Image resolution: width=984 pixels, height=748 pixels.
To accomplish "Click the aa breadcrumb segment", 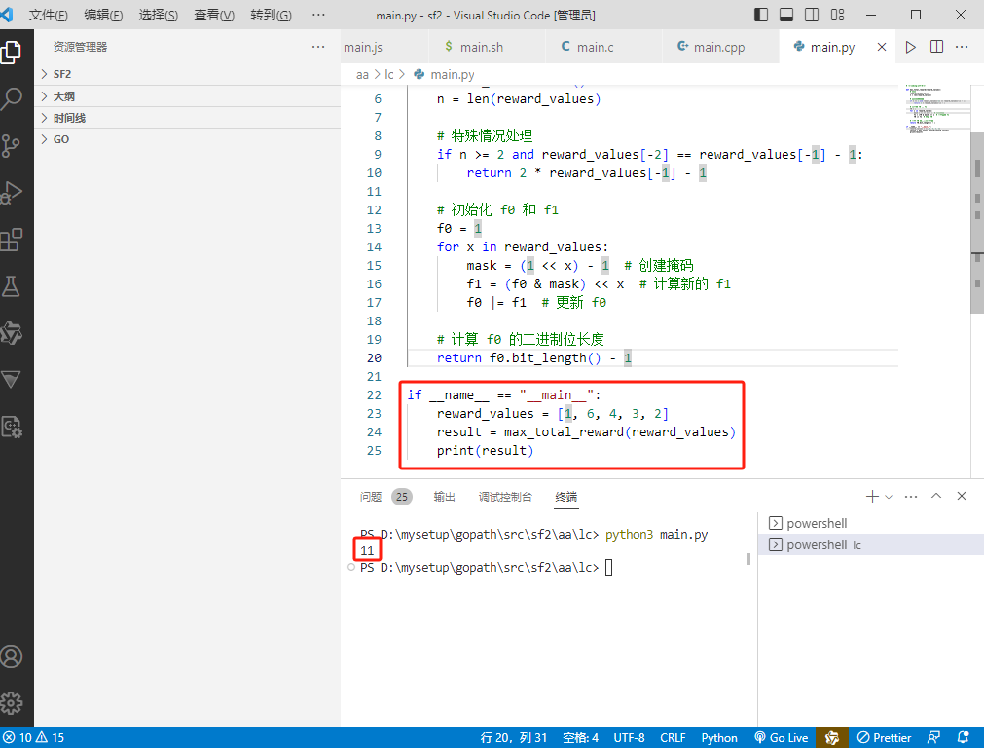I will 362,75.
